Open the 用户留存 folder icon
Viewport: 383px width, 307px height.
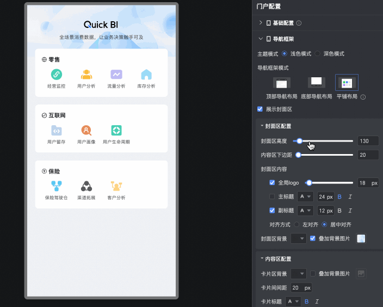(57, 130)
